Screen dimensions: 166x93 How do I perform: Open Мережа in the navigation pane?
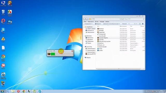[88, 58]
